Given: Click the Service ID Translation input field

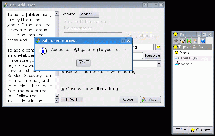Looking at the screenshot, I should pos(93,35).
